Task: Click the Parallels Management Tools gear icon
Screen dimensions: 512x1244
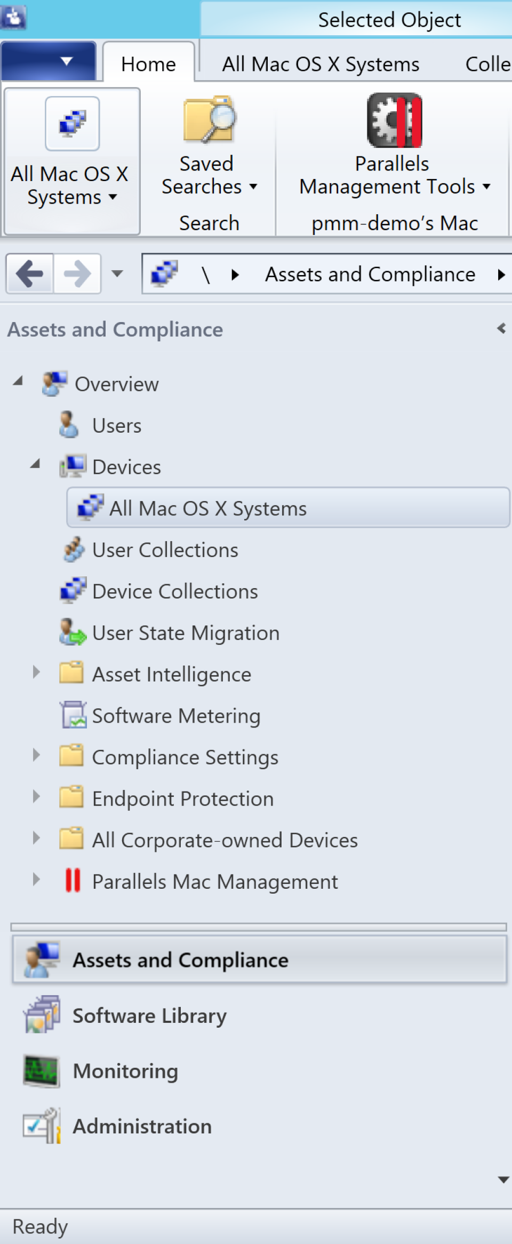Action: pos(395,120)
